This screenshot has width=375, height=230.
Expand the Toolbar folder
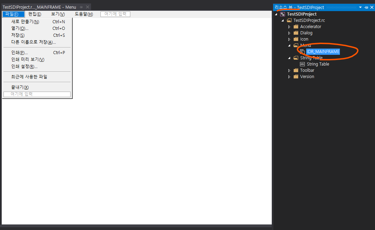pos(289,70)
